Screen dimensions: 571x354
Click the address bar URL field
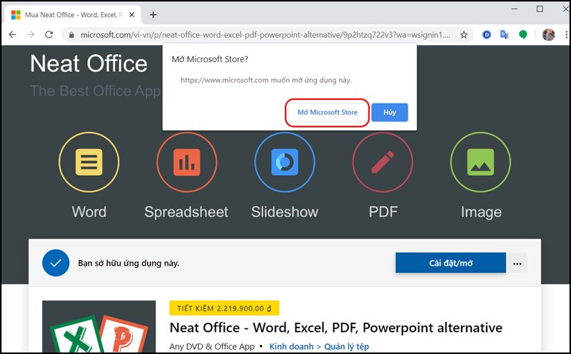coord(264,34)
